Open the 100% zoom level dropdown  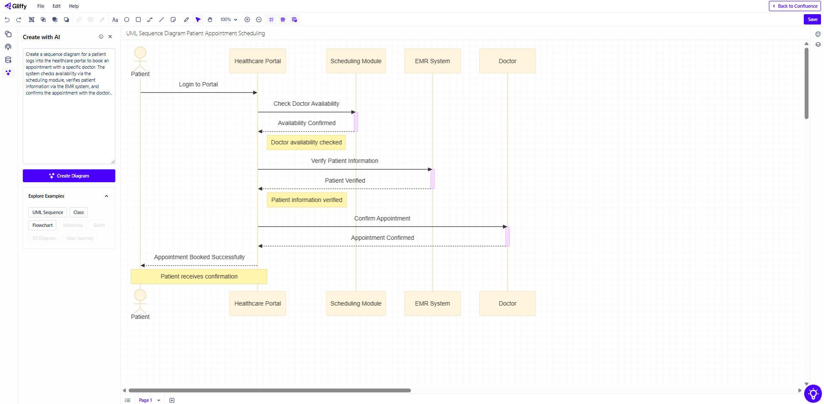[228, 20]
